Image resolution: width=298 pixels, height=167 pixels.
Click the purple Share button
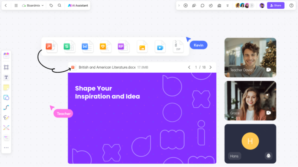[276, 5]
